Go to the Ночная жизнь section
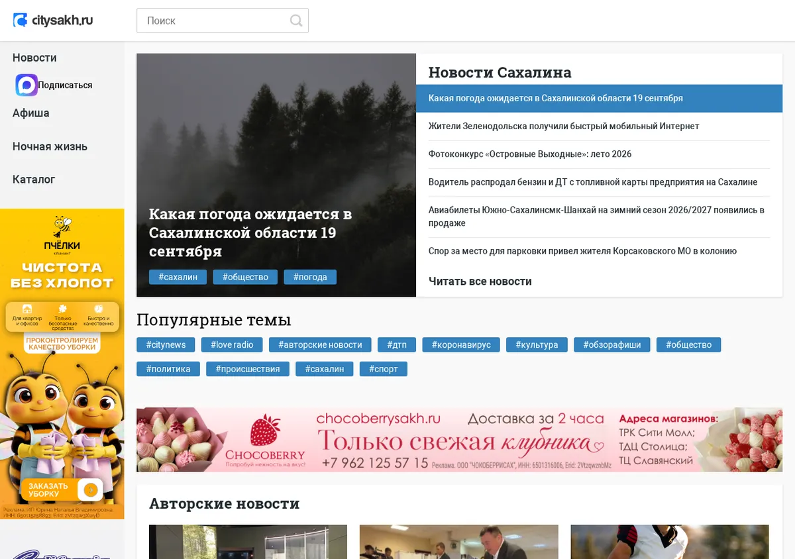The width and height of the screenshot is (795, 559). coord(50,146)
